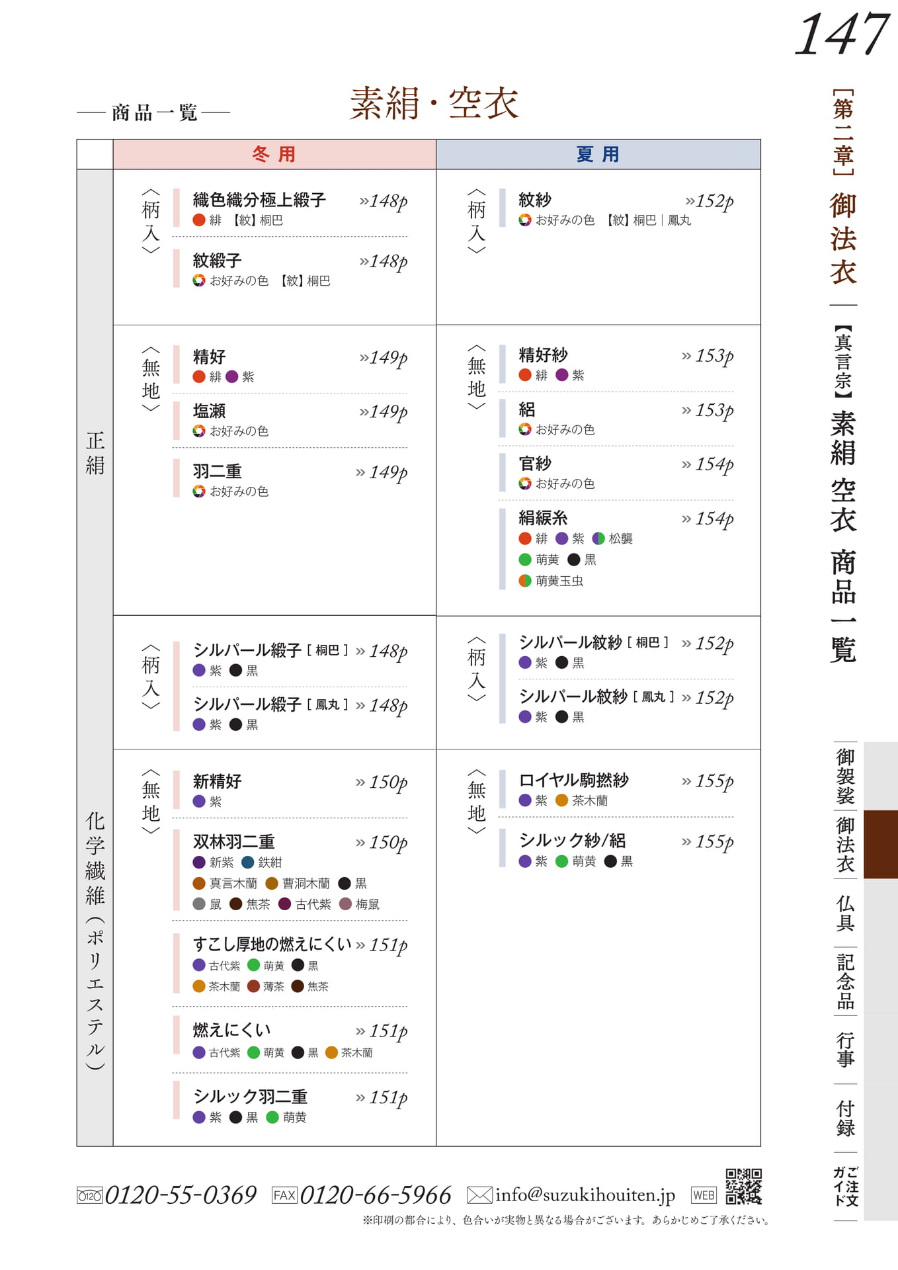
Task: Open the 仏具 side index tab
Action: click(845, 913)
